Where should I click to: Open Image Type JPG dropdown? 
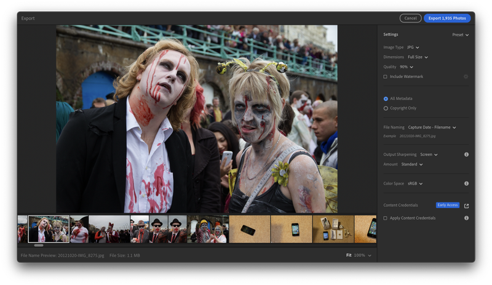[413, 47]
